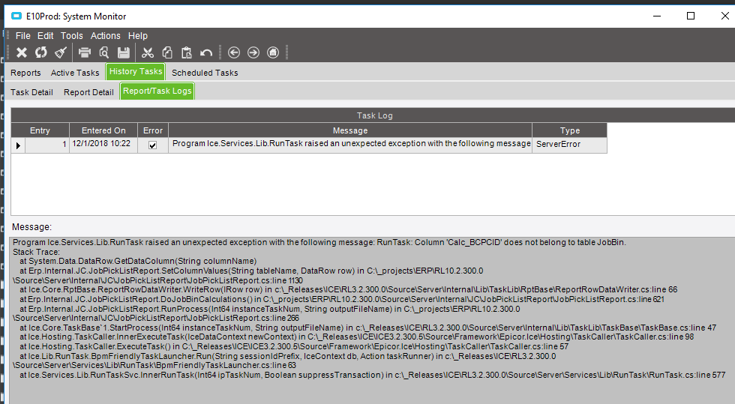
Task: Select the History Tasks tab
Action: pos(136,71)
